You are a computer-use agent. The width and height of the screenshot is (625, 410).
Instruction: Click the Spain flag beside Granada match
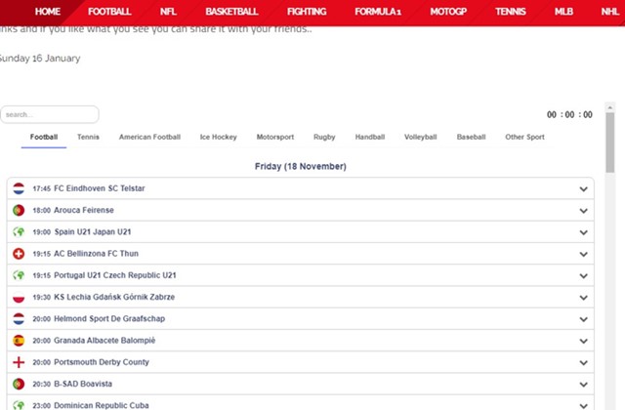(19, 341)
